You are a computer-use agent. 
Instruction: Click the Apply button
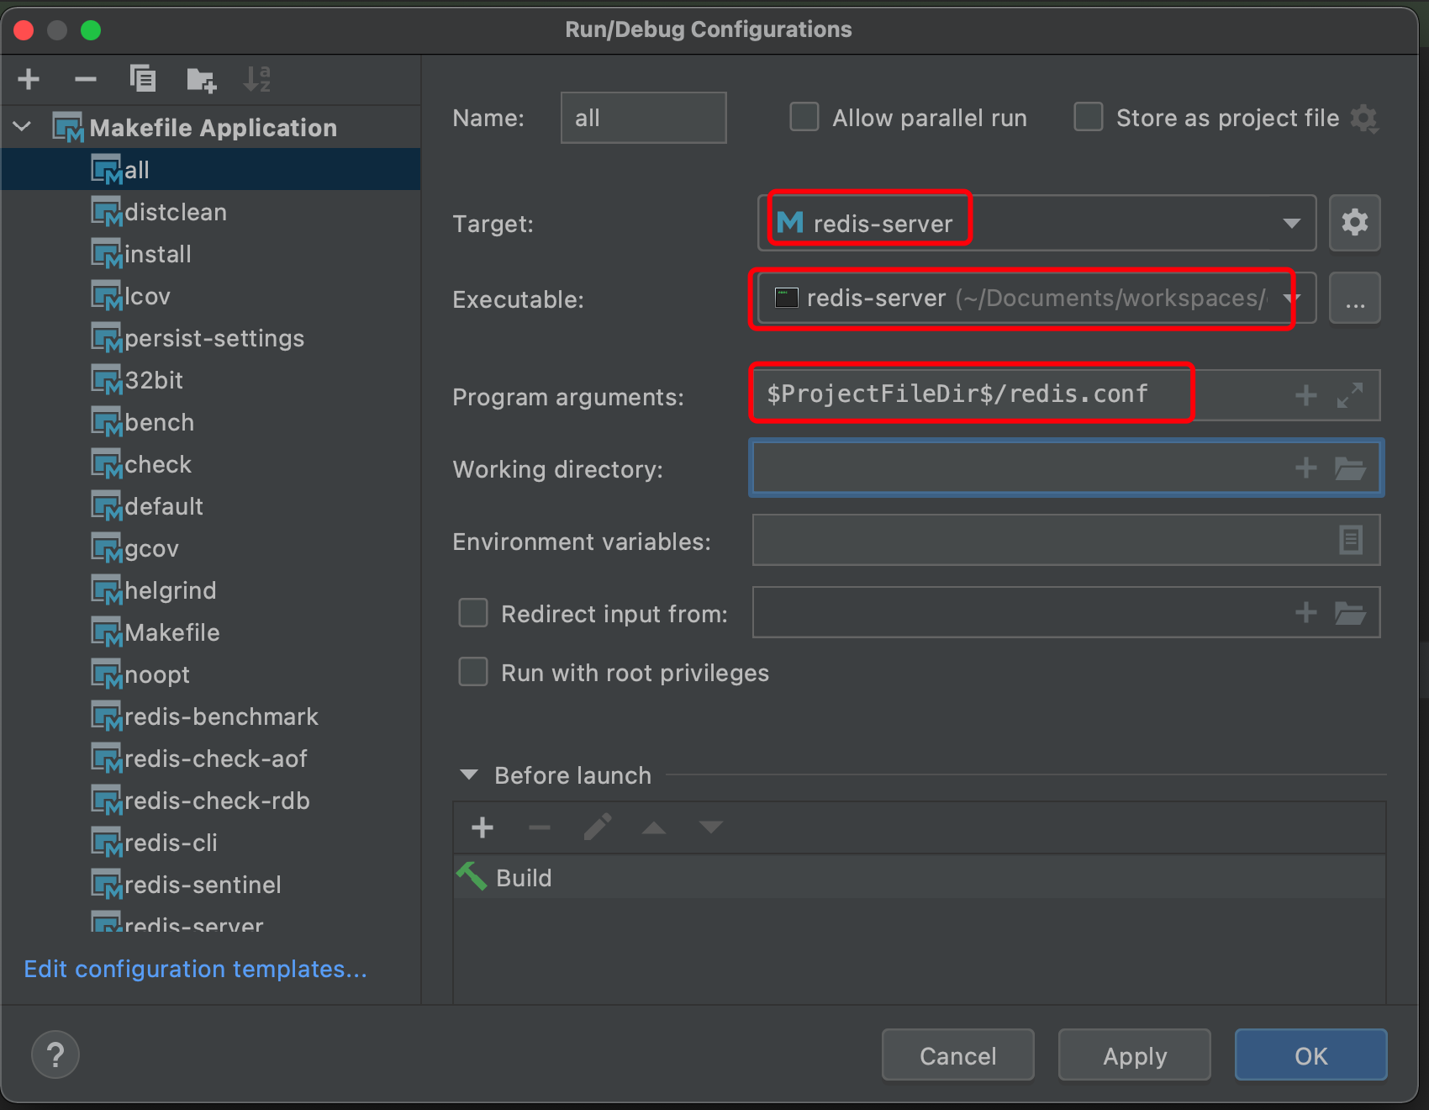tap(1134, 1055)
